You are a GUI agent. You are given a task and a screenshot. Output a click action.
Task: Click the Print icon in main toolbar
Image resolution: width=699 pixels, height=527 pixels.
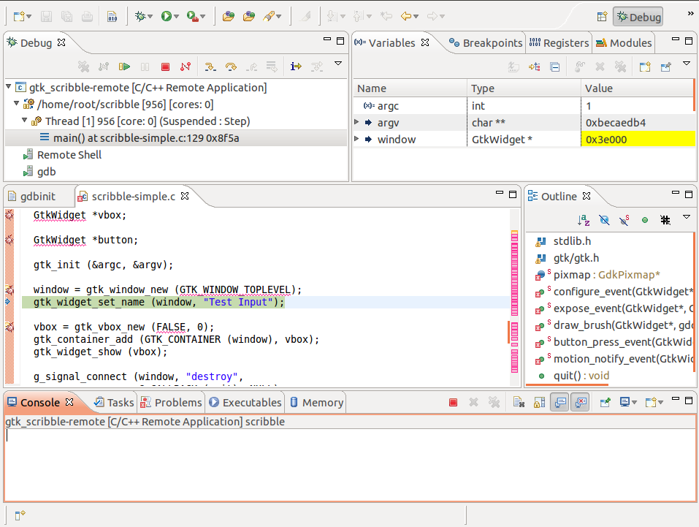pyautogui.click(x=88, y=17)
